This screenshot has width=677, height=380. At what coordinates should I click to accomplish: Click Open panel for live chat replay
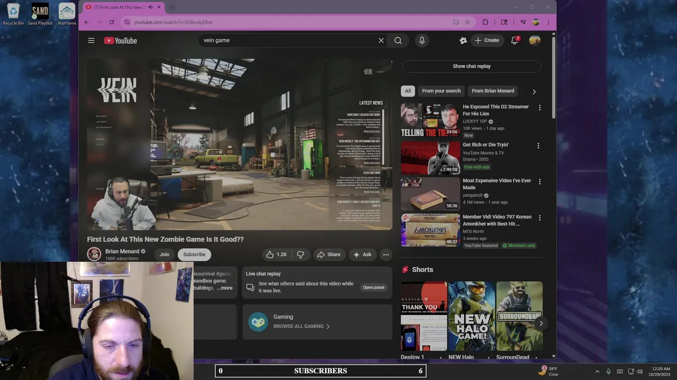[x=373, y=287]
